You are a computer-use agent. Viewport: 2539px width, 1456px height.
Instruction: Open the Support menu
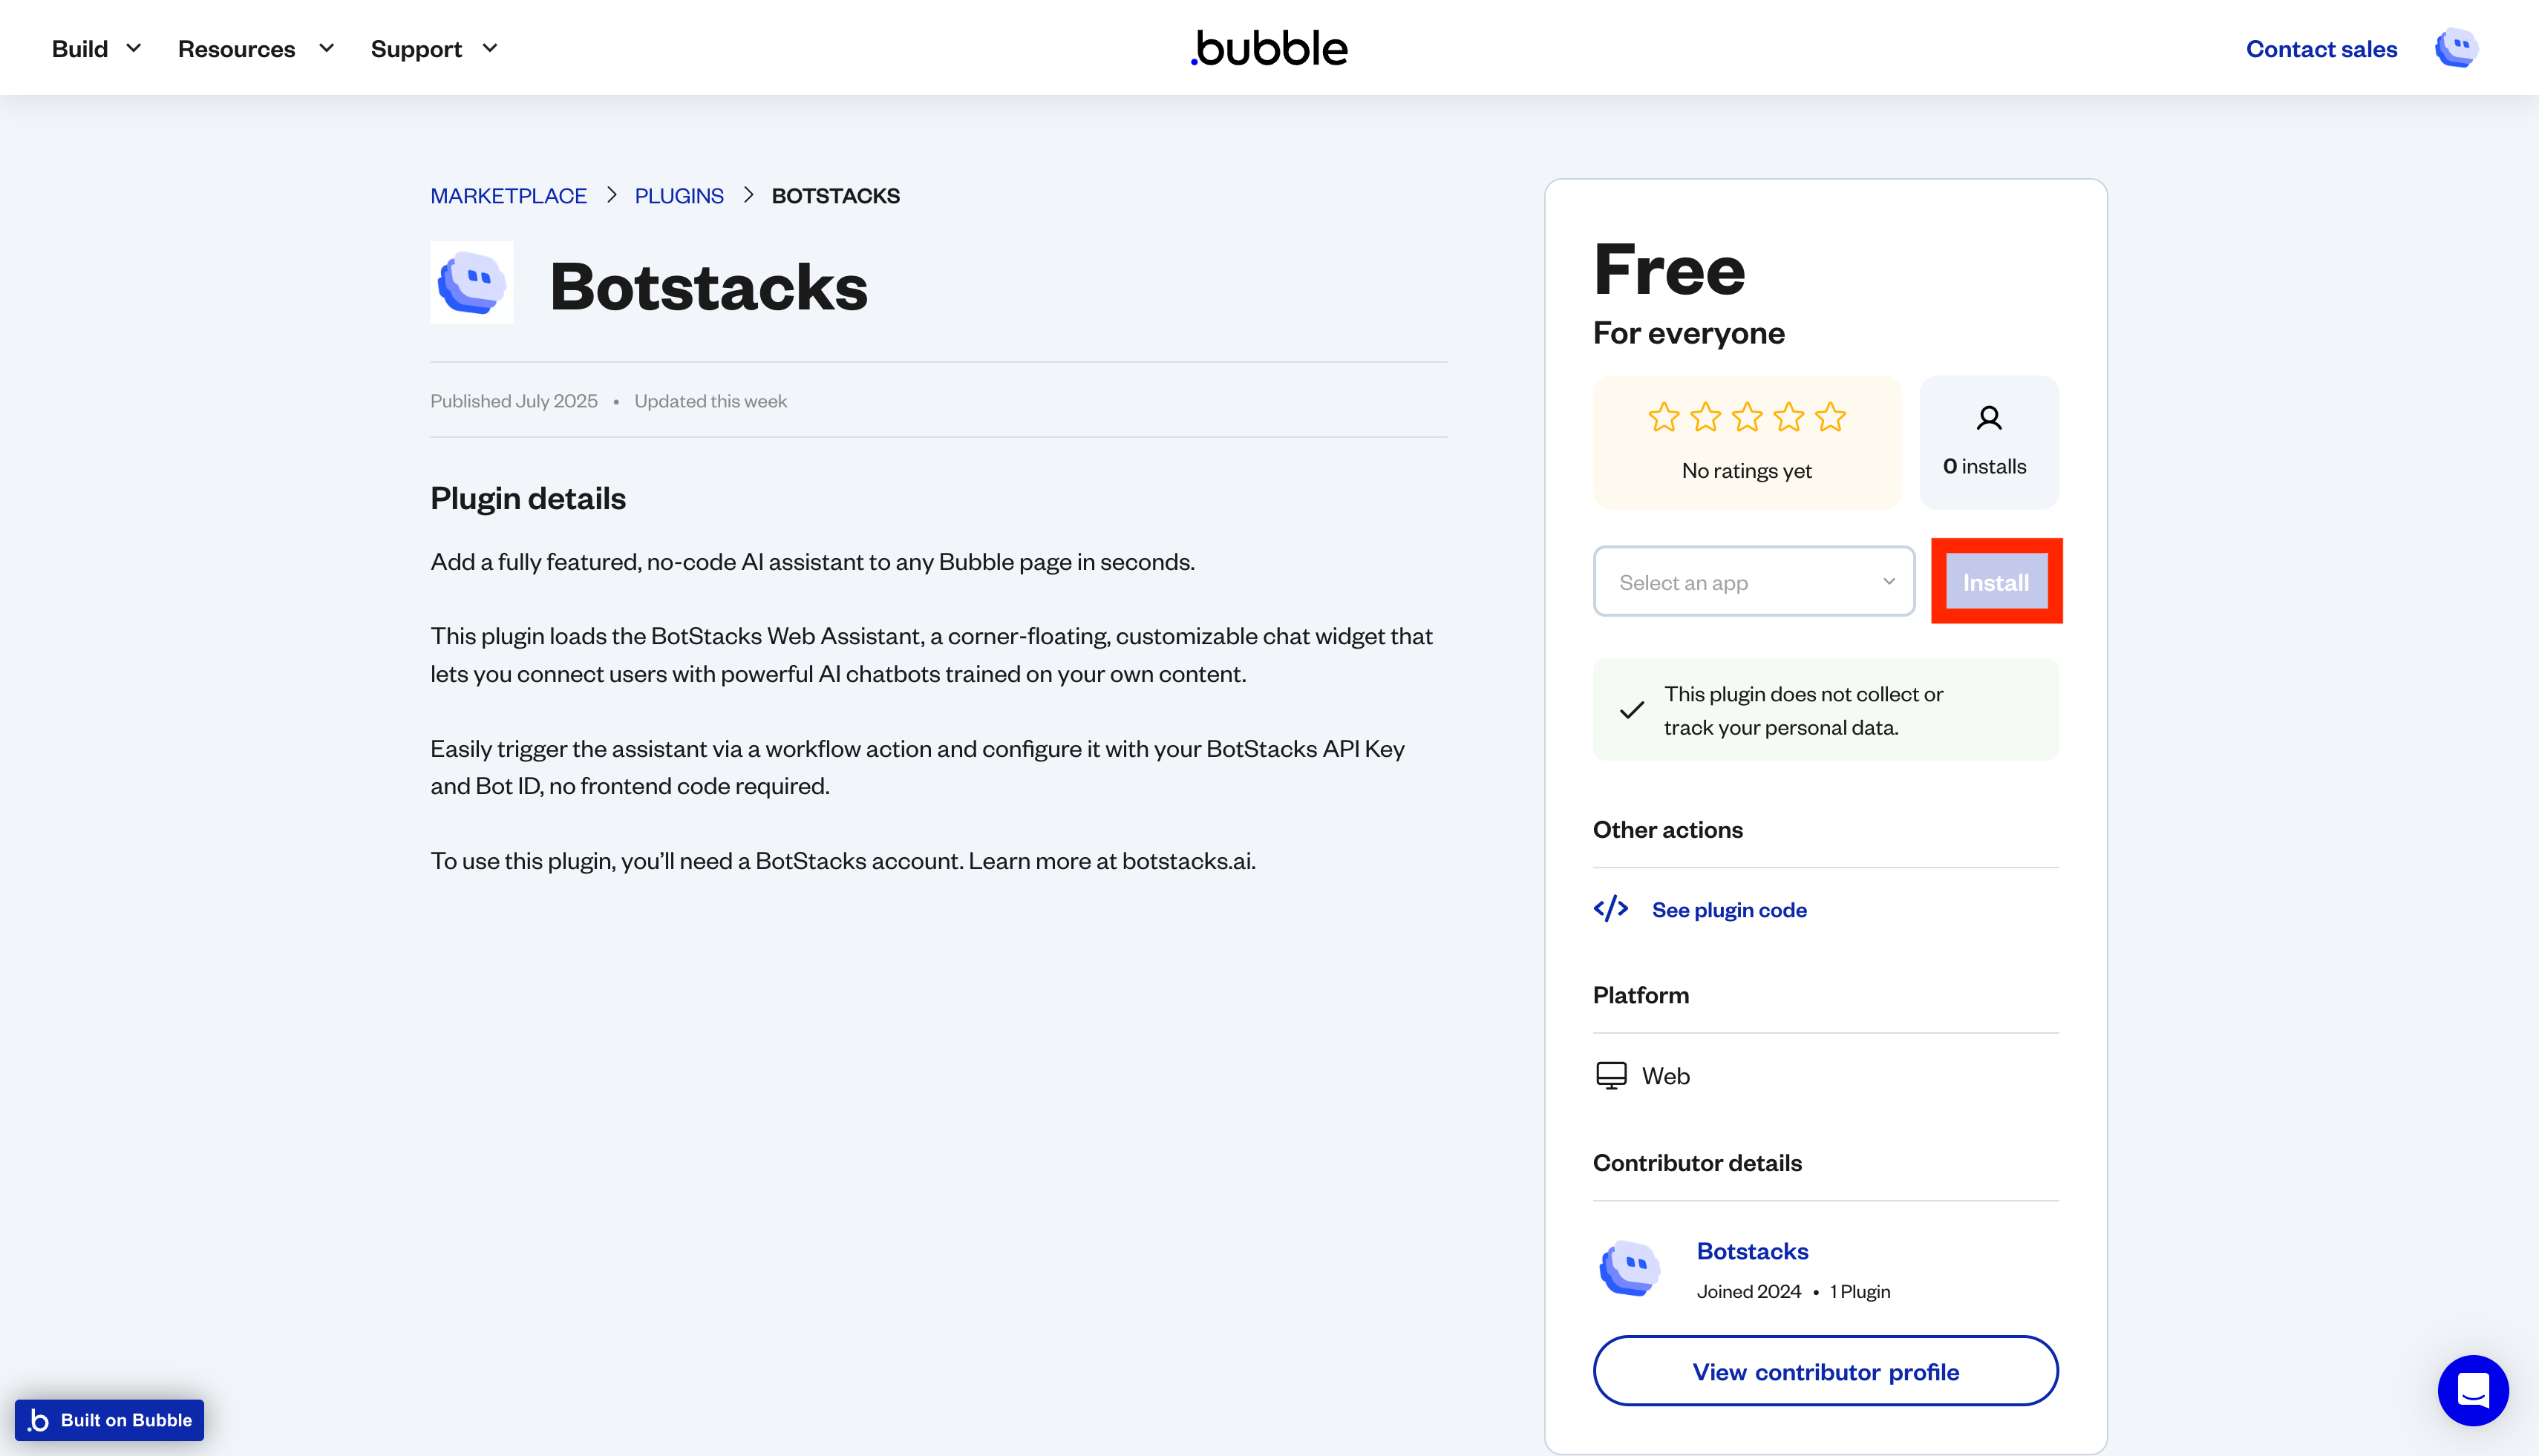pyautogui.click(x=434, y=48)
